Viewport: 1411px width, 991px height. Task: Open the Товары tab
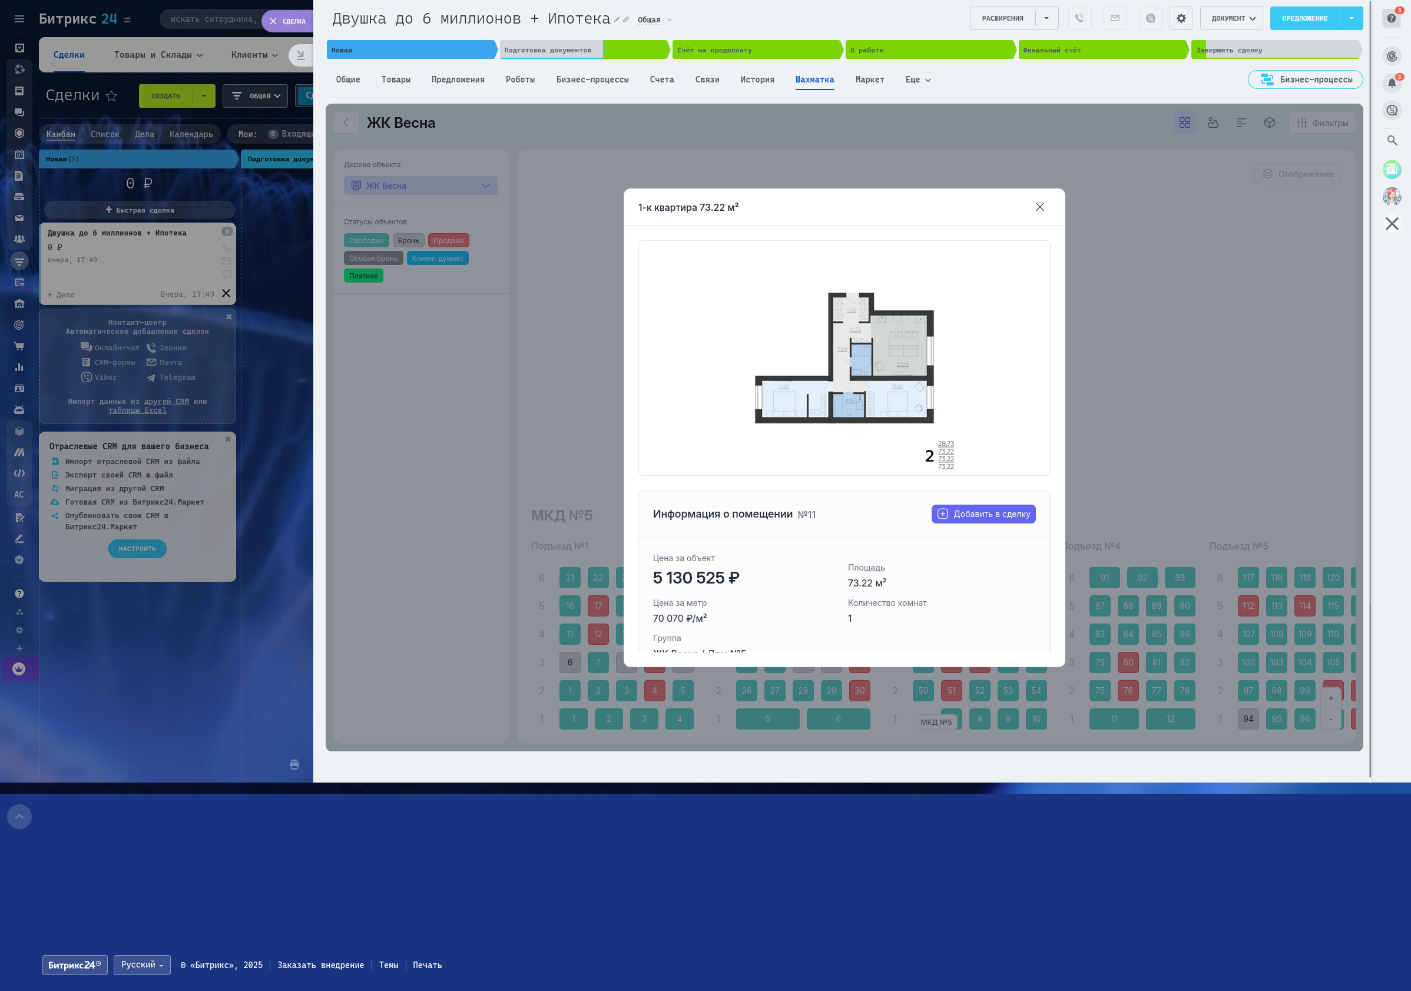[x=395, y=80]
